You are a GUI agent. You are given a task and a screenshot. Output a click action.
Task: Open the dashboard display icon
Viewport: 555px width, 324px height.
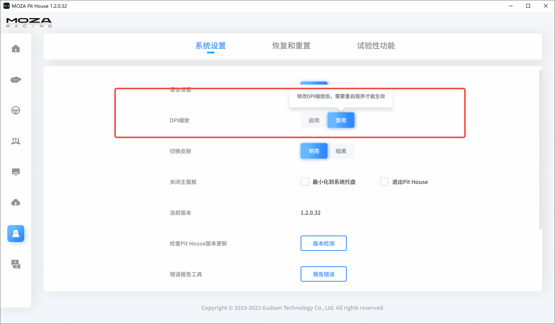point(16,172)
